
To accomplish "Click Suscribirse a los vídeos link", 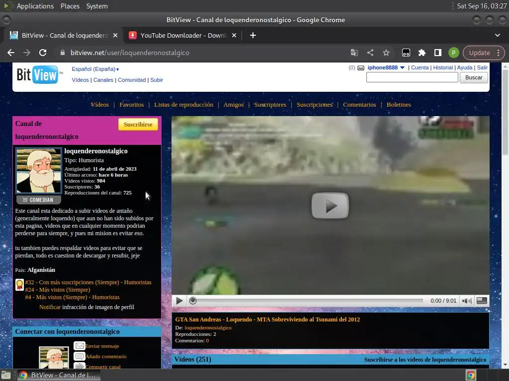I will pyautogui.click(x=425, y=360).
